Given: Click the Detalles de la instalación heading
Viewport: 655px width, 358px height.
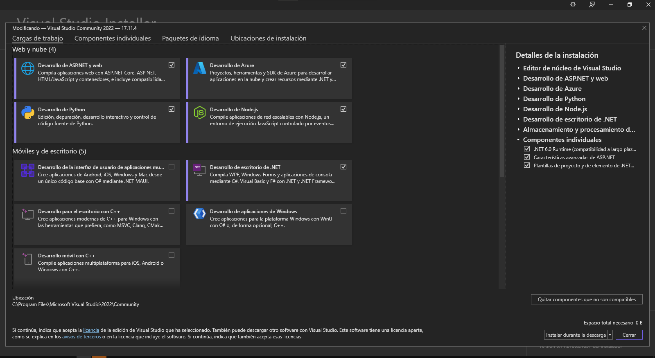Looking at the screenshot, I should tap(557, 55).
